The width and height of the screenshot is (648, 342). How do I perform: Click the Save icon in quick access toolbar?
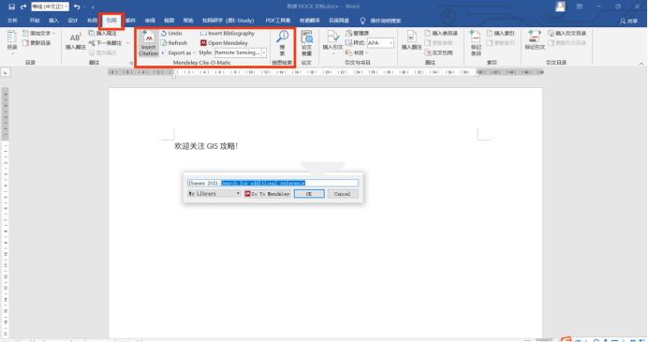[x=11, y=7]
